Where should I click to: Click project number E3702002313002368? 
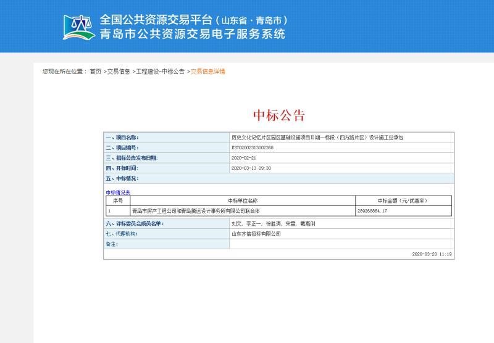252,147
